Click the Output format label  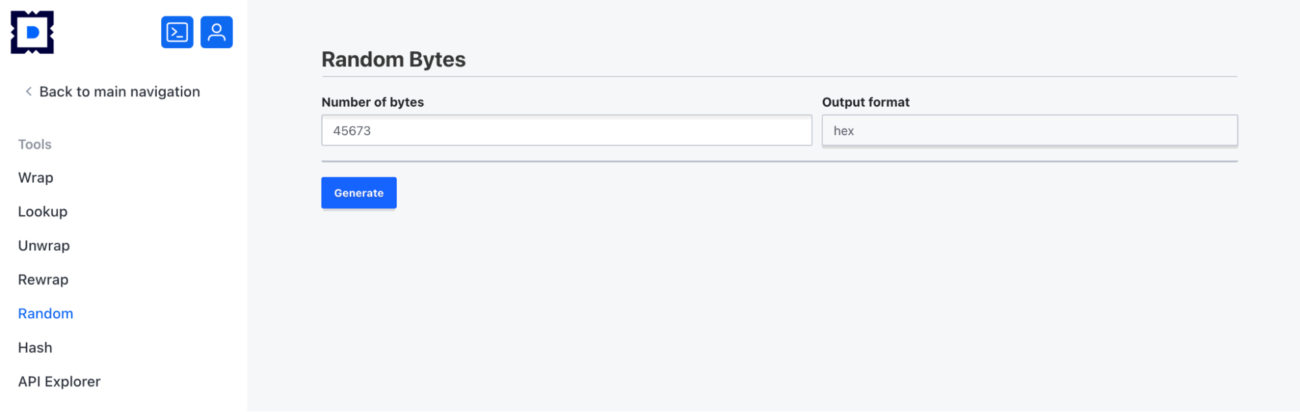pos(866,102)
